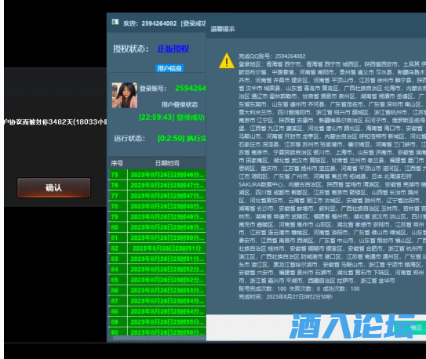
Task: Select table row number 77
Action: 158,196
